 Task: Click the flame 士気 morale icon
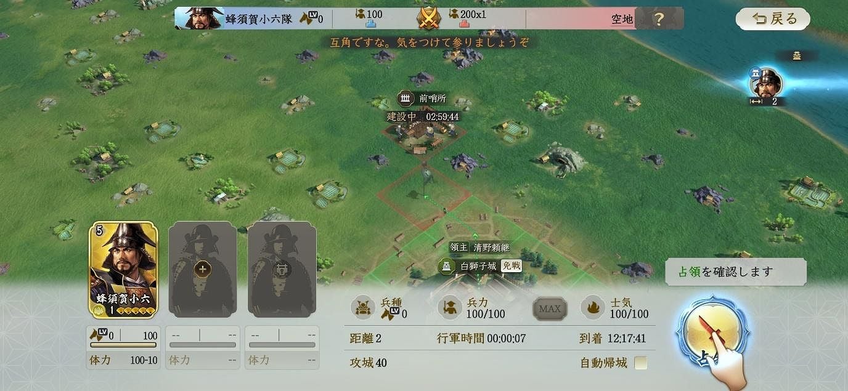coord(593,308)
